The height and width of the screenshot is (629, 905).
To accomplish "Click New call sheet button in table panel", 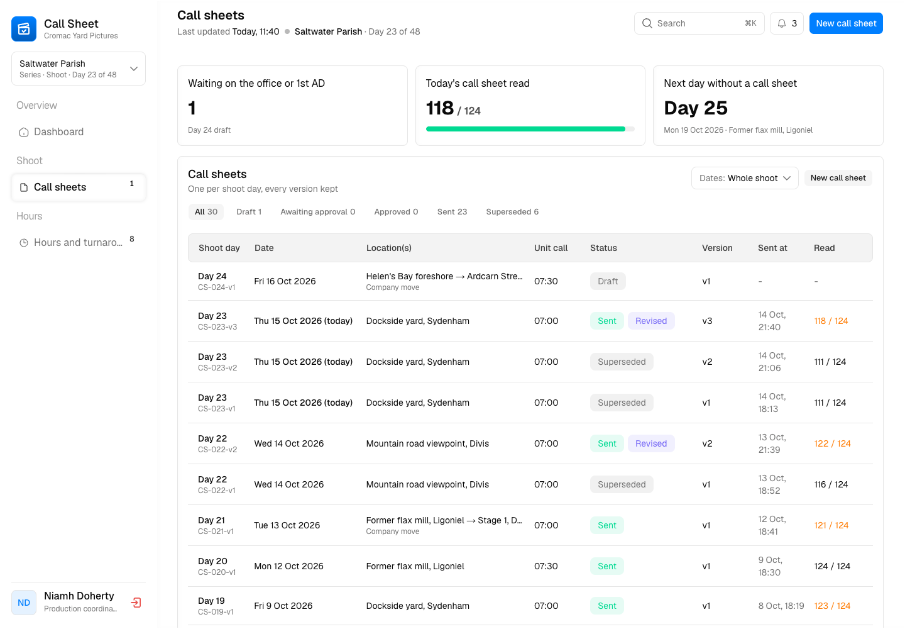I will (x=838, y=178).
